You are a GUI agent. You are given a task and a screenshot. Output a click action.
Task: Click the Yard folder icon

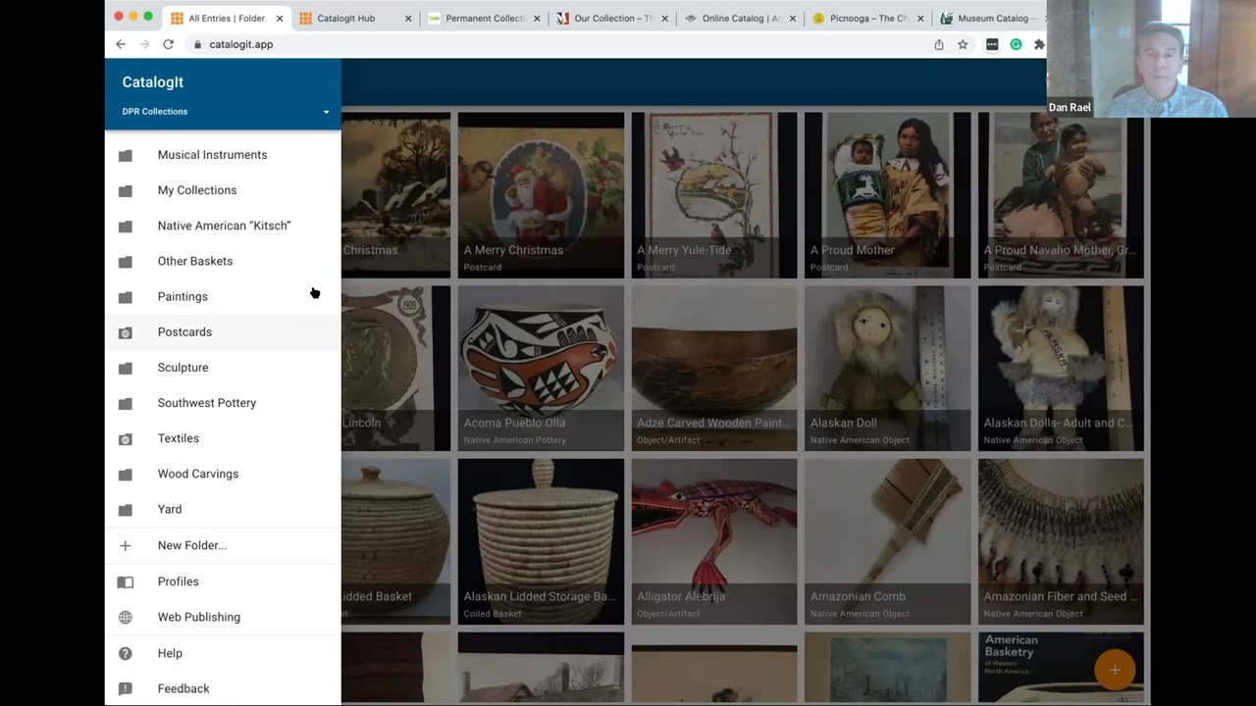pyautogui.click(x=126, y=509)
